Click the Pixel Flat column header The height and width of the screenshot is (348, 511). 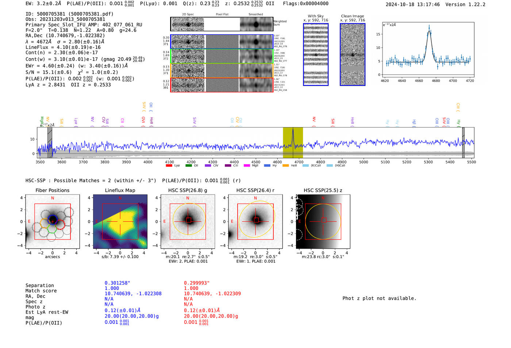coord(222,14)
